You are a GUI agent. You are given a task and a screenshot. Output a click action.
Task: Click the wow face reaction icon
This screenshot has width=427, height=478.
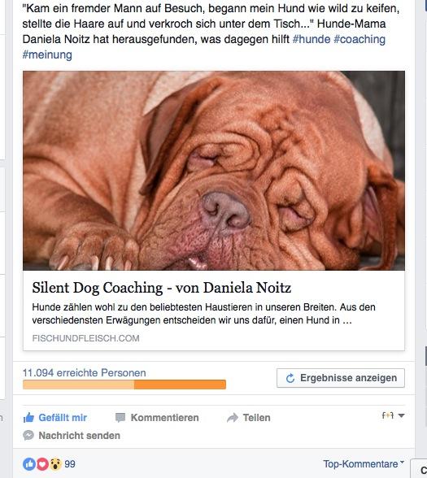tap(55, 464)
